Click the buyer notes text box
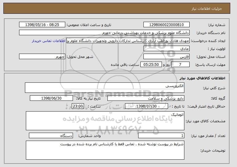237x167 pixels. [105, 150]
